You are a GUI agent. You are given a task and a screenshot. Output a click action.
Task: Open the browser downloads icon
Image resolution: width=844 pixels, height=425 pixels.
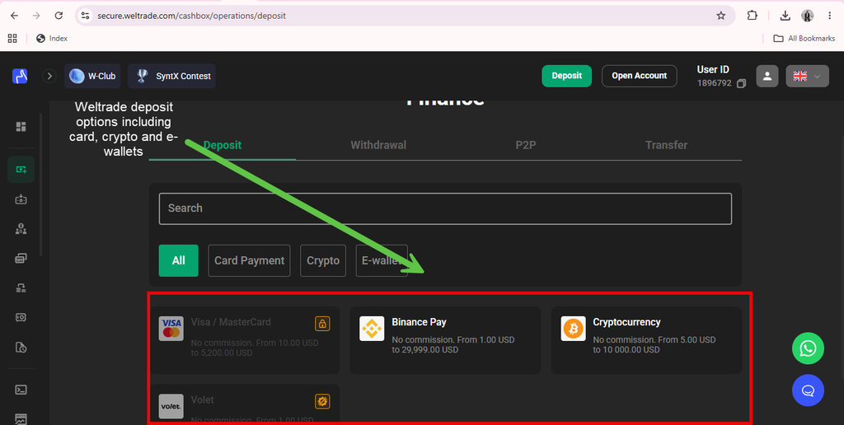tap(785, 16)
